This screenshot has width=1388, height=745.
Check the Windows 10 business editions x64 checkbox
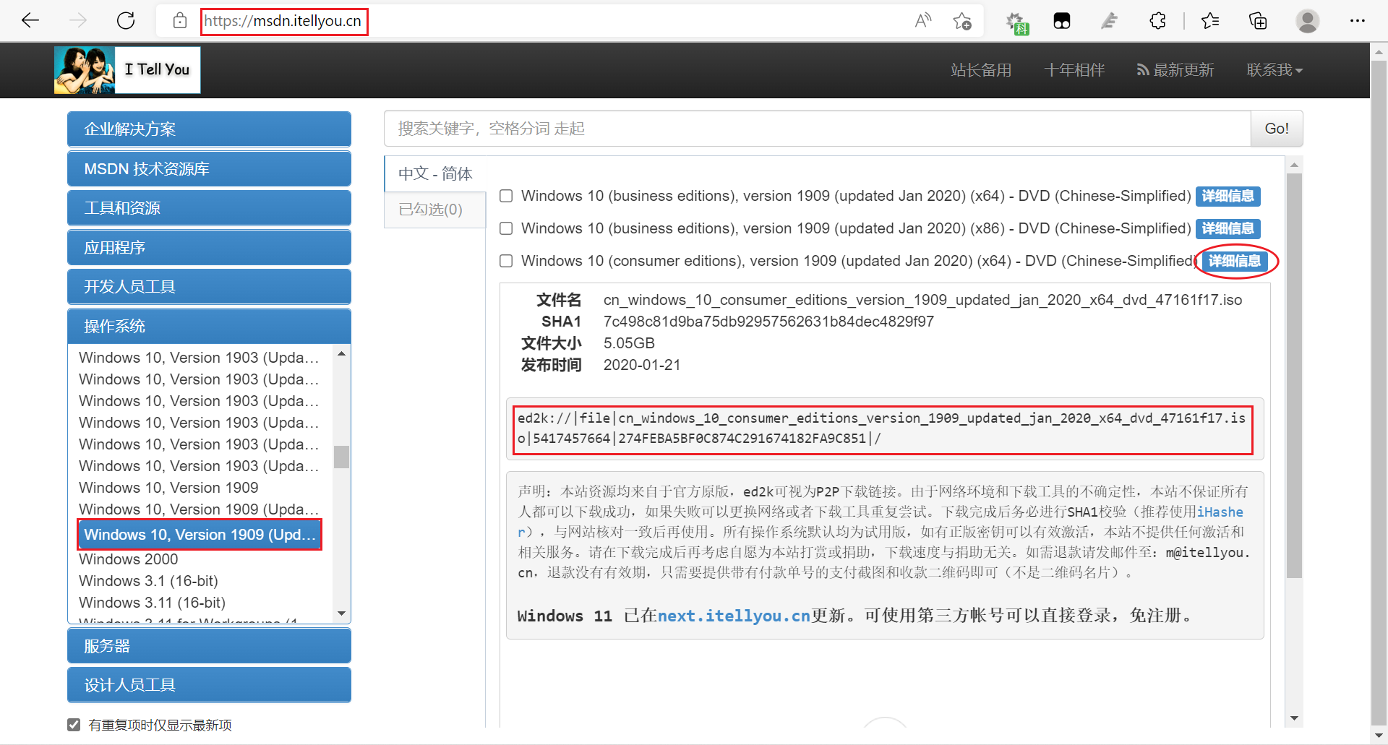pos(505,196)
